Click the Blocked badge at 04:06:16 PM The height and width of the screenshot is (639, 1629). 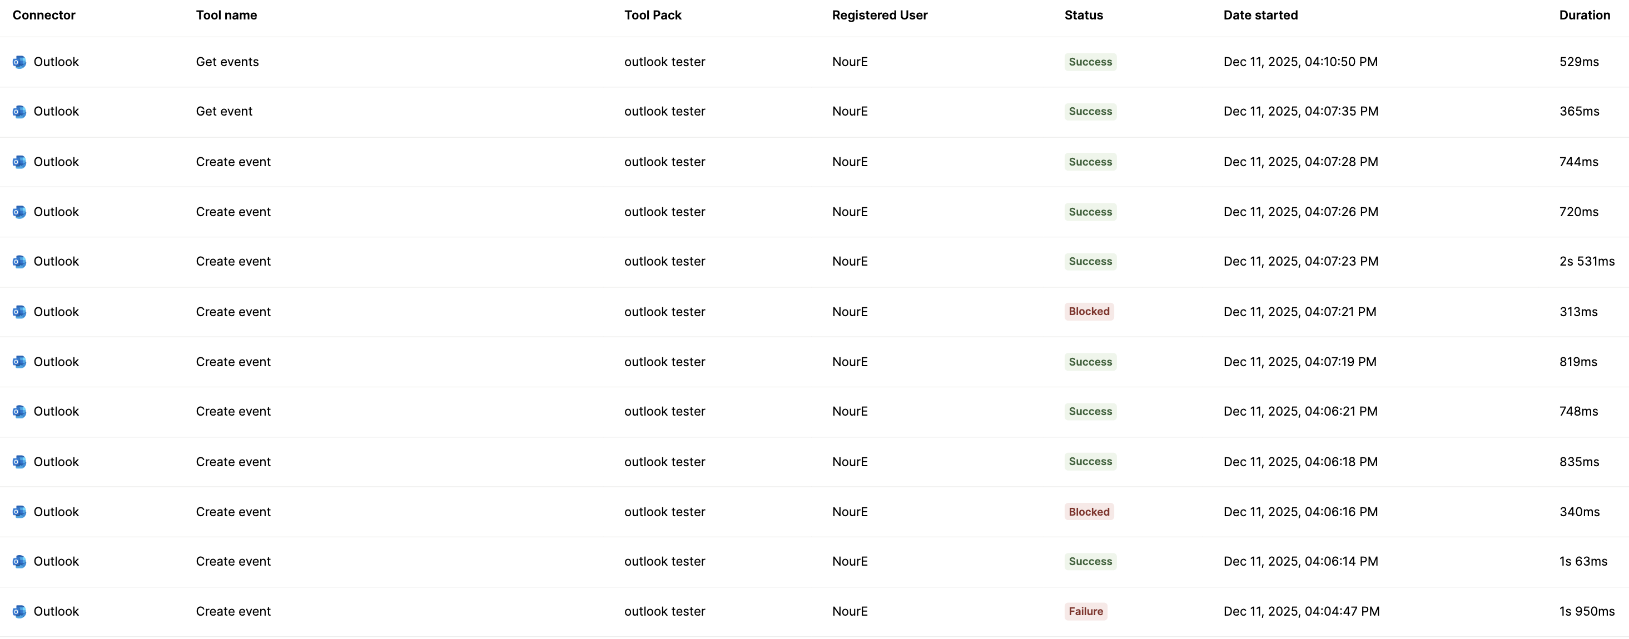coord(1089,512)
